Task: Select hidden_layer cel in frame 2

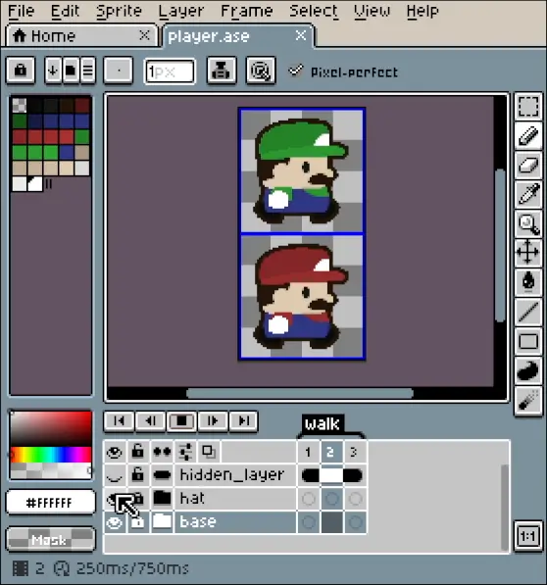Action: click(331, 475)
